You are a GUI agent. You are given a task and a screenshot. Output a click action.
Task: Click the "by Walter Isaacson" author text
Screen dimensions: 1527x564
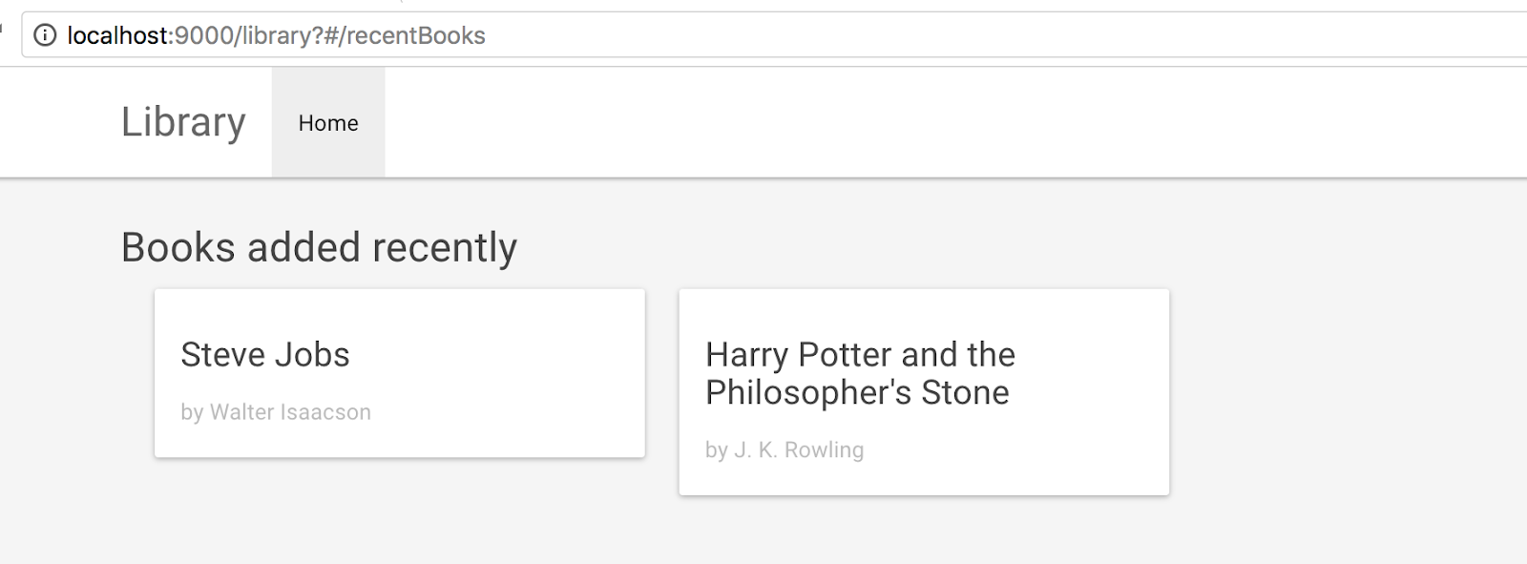[x=276, y=412]
